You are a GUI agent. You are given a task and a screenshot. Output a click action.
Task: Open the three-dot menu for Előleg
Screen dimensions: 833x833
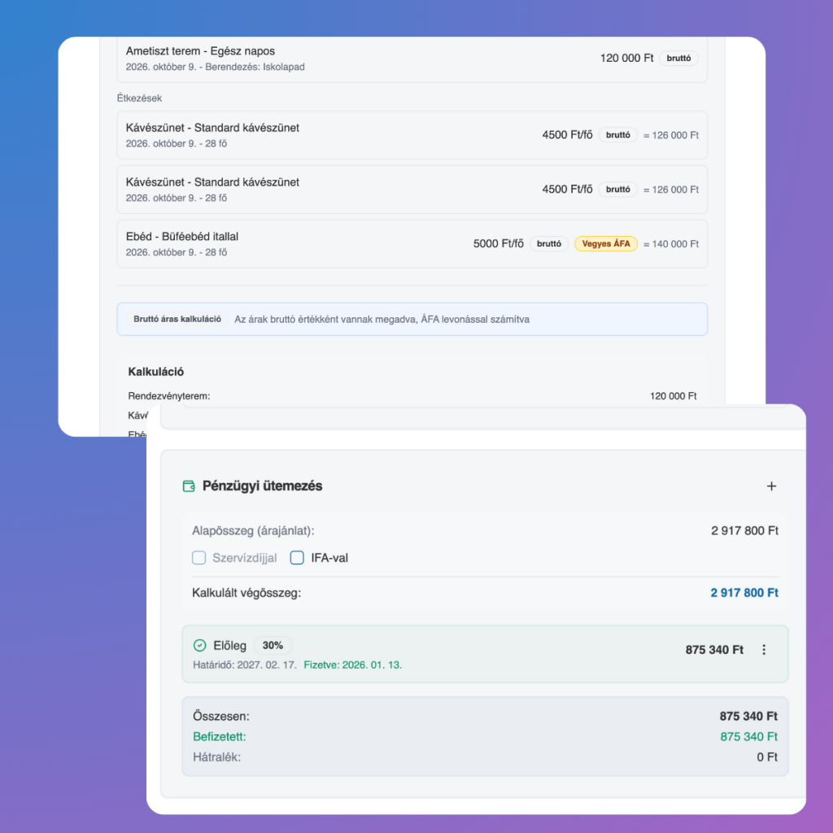763,650
